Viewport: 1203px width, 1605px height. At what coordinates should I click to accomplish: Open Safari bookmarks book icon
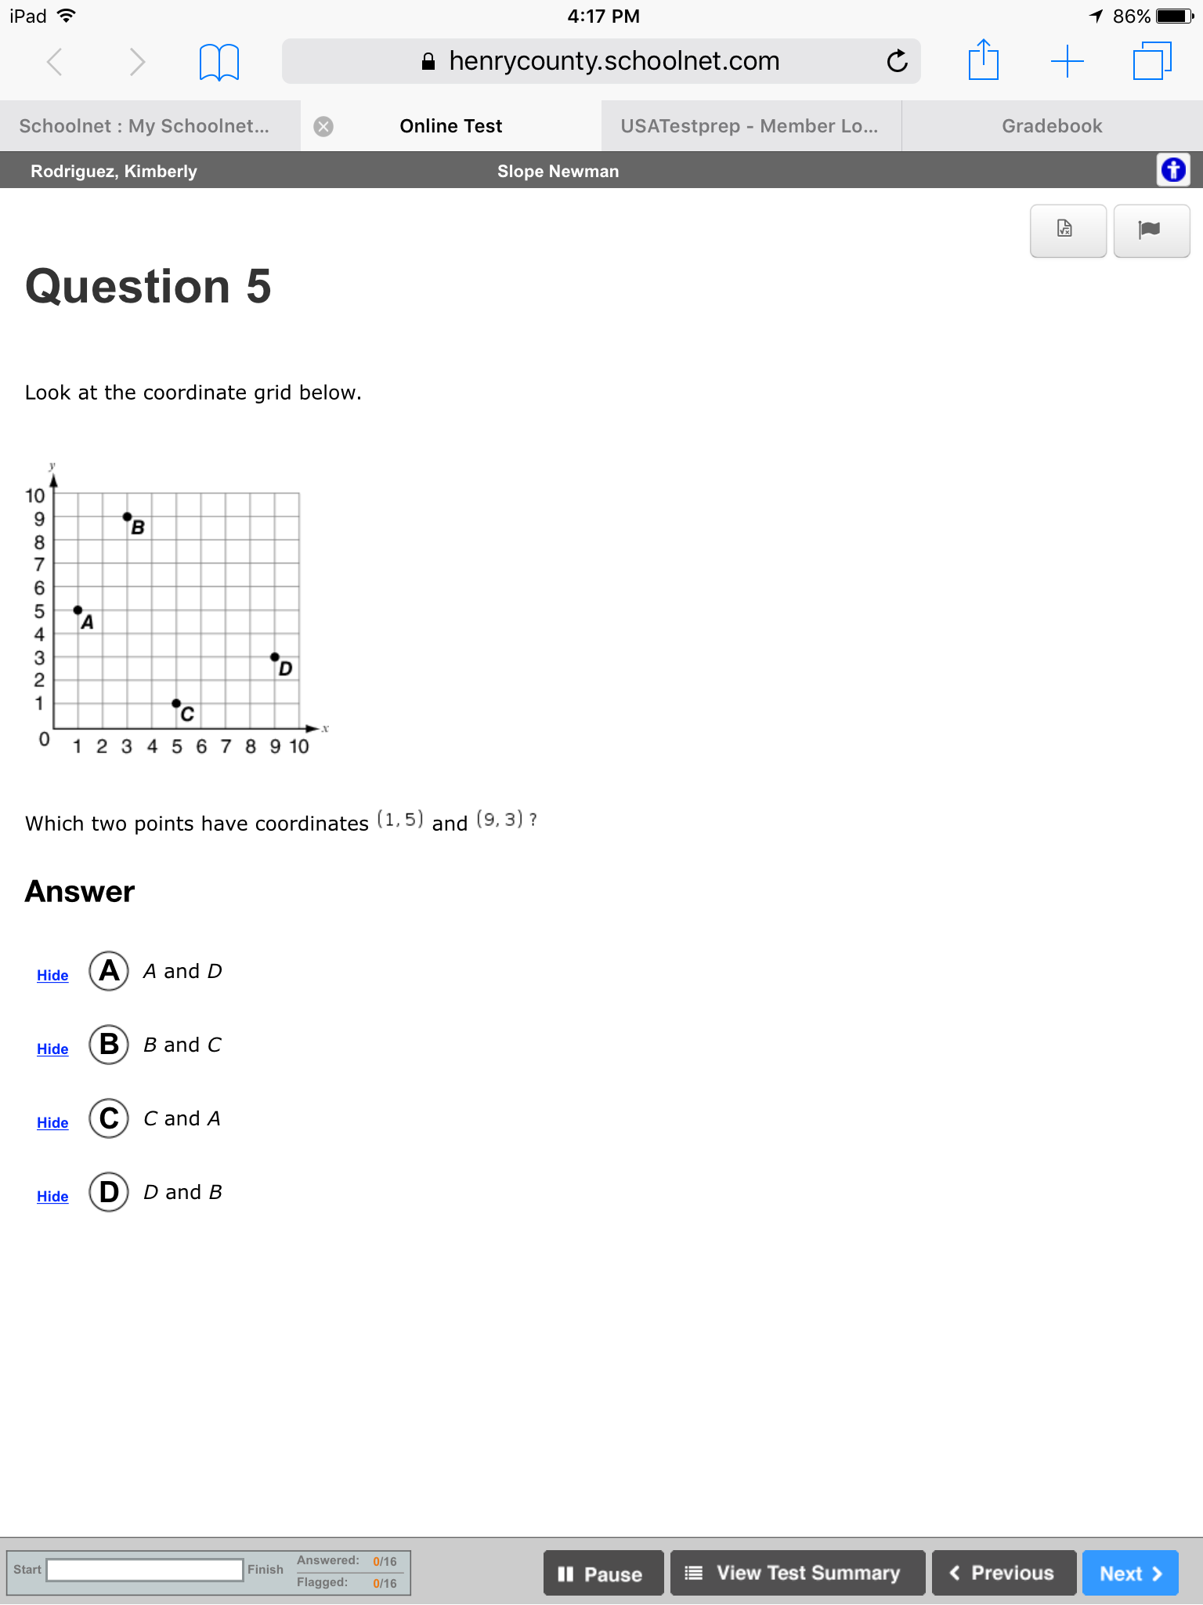(x=219, y=62)
